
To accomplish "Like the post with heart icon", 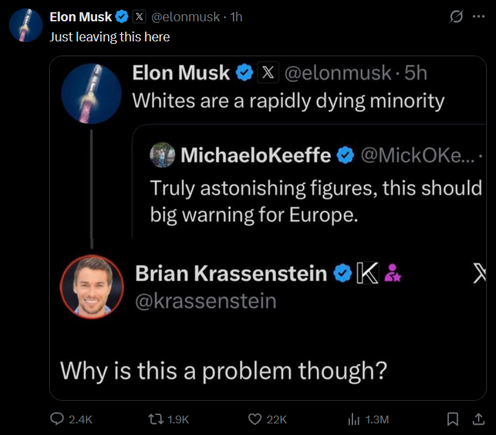I will (x=255, y=419).
